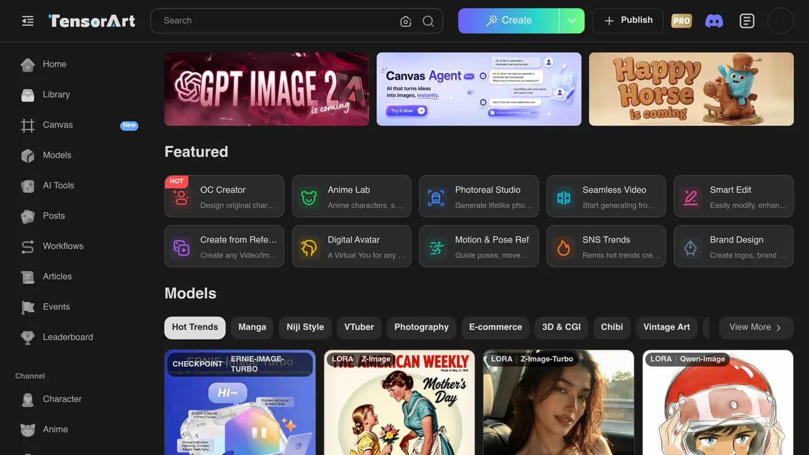
Task: Select the 3D & CGI filter tab
Action: tap(561, 327)
